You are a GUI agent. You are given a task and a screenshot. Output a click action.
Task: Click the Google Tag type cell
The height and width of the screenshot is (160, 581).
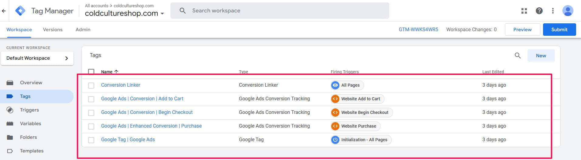(251, 140)
